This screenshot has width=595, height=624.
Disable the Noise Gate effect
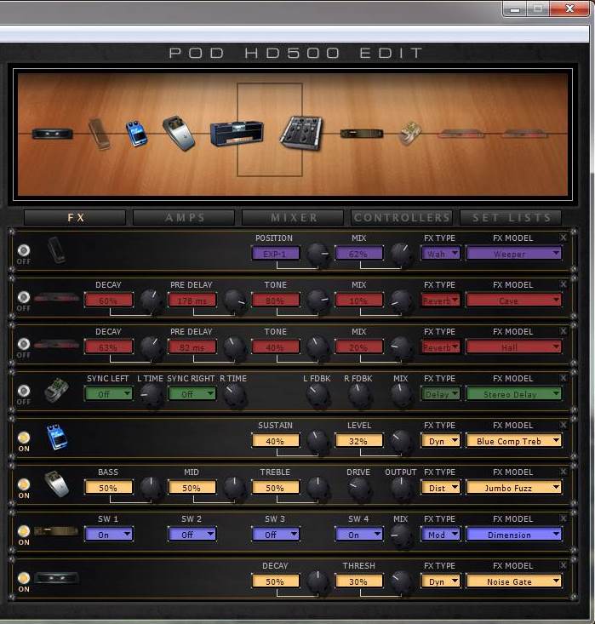[24, 578]
